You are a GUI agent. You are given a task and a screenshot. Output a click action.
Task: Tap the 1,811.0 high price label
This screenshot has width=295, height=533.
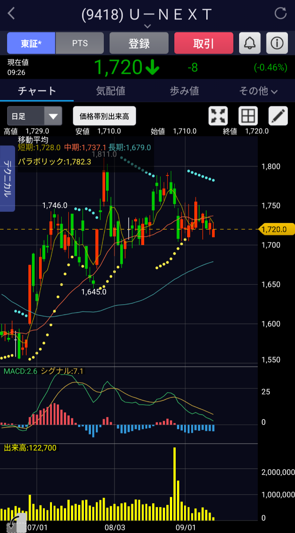coord(104,154)
